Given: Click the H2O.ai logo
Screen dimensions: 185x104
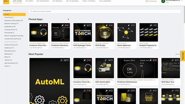Looking at the screenshot, I should tap(6, 2).
